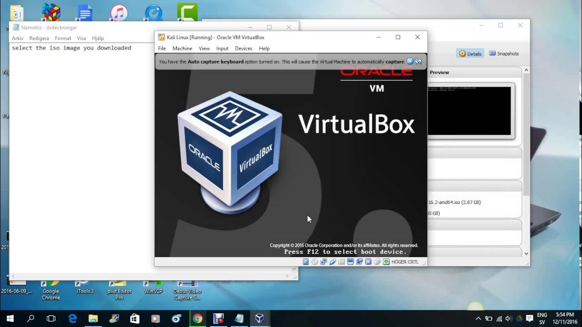This screenshot has width=582, height=327.
Task: Click the Details button in VirtualBox Manager
Action: 470,54
